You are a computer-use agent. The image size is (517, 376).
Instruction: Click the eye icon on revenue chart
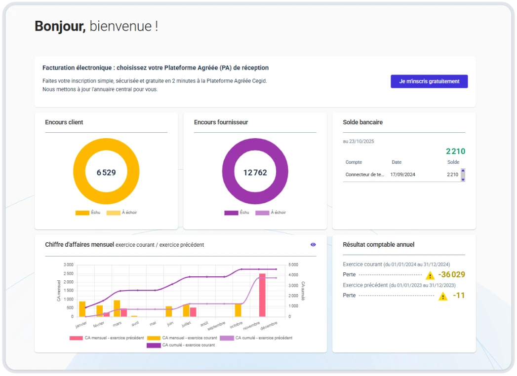pos(313,245)
